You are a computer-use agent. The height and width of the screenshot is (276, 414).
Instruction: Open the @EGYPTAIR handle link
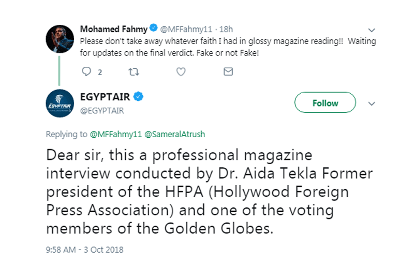click(102, 110)
